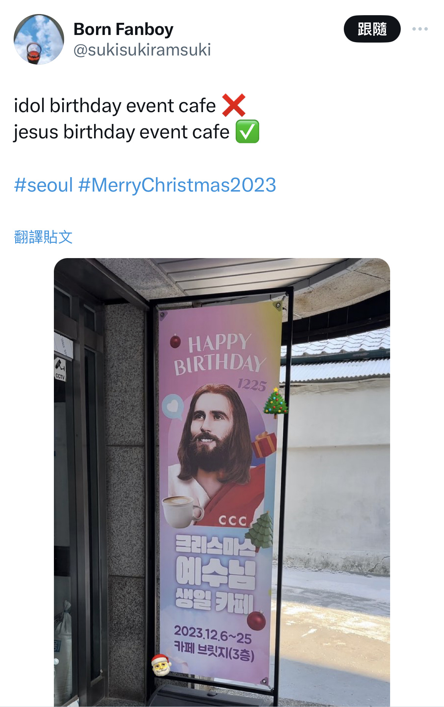This screenshot has width=444, height=707.
Task: Open Born Fanboy's profile avatar
Action: (39, 39)
